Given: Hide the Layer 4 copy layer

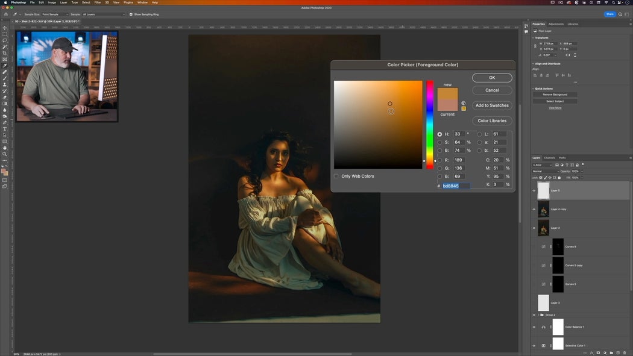Looking at the screenshot, I should [x=534, y=209].
